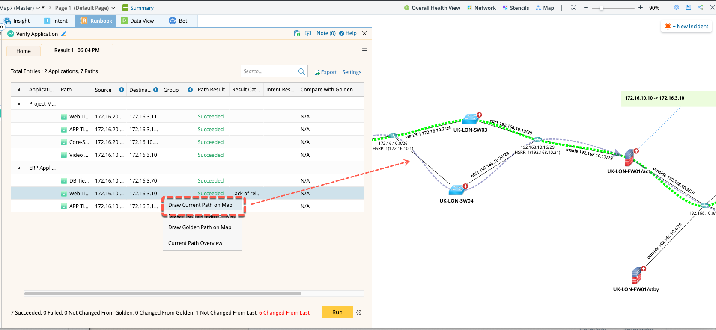716x330 pixels.
Task: Open map settings gear in top-right toolbar
Action: (x=677, y=8)
